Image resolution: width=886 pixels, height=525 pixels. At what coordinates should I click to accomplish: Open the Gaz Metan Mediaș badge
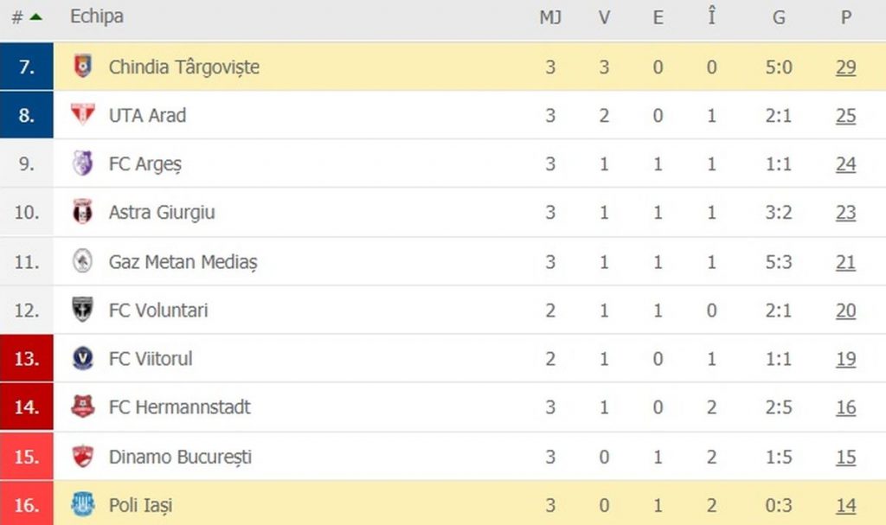pyautogui.click(x=82, y=261)
